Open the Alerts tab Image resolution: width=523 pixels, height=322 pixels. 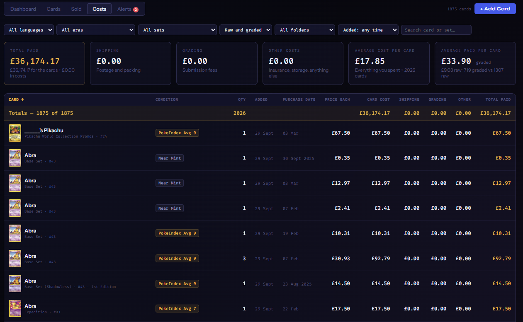coord(128,9)
